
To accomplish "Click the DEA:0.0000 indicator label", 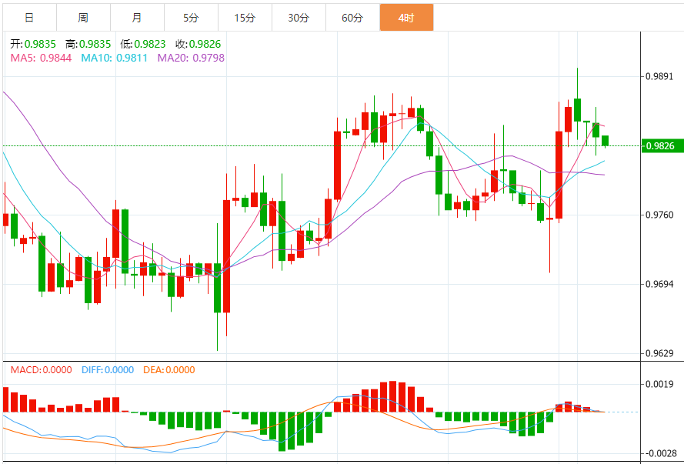I will [x=168, y=370].
